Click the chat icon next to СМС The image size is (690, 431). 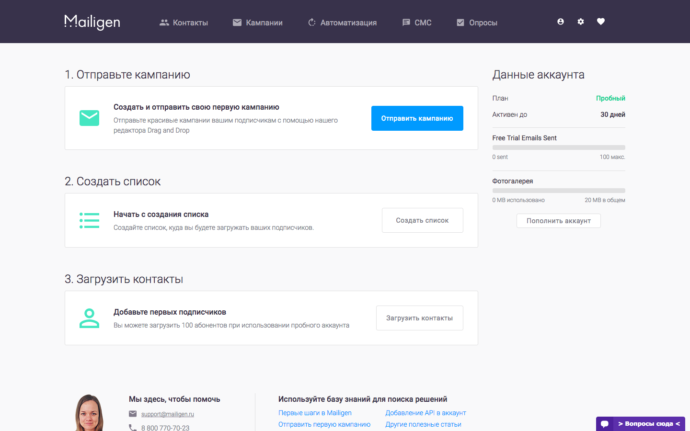pos(406,22)
